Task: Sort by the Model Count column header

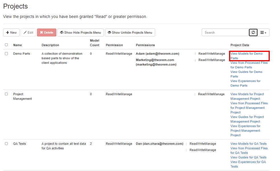Action: pyautogui.click(x=94, y=43)
